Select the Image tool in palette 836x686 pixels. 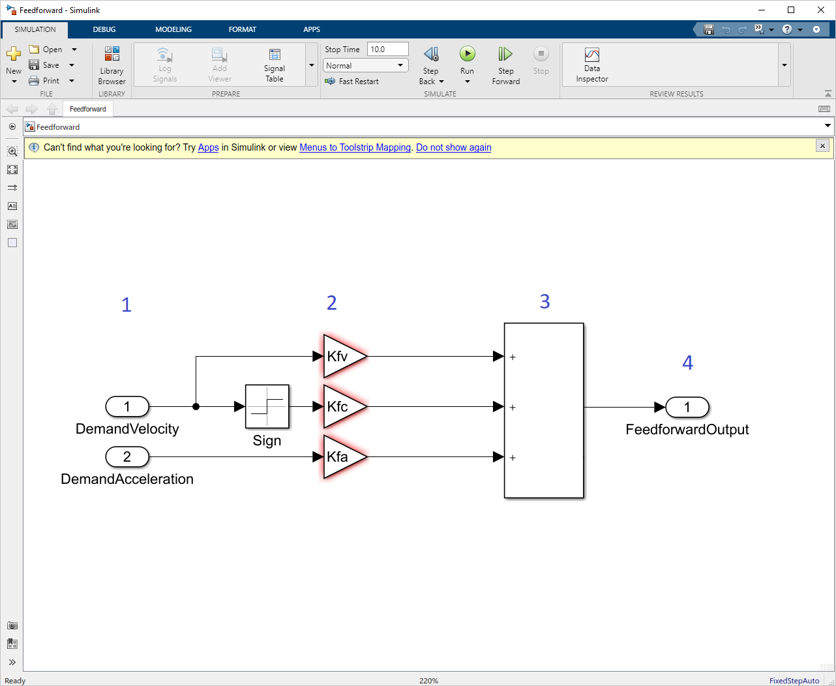pos(12,224)
